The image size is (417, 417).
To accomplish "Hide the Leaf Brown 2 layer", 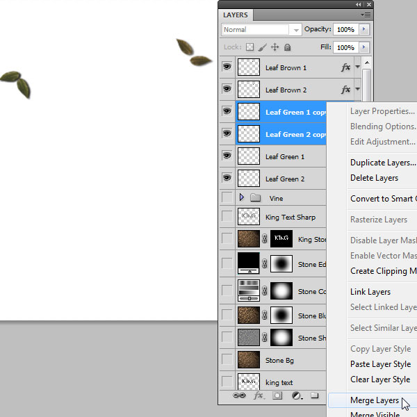I will click(x=227, y=89).
